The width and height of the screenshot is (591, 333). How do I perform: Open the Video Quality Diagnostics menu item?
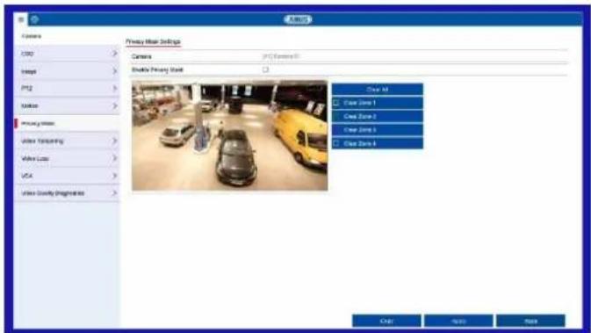(x=67, y=192)
